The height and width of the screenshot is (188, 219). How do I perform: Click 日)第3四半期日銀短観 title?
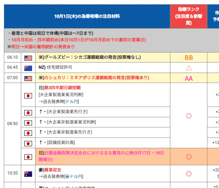[59, 88]
